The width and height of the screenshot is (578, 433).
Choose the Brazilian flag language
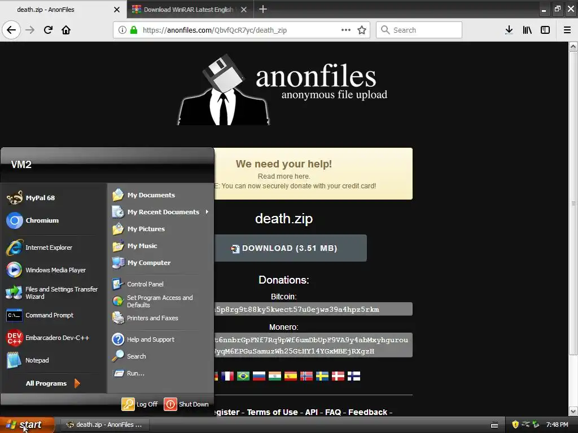(243, 376)
